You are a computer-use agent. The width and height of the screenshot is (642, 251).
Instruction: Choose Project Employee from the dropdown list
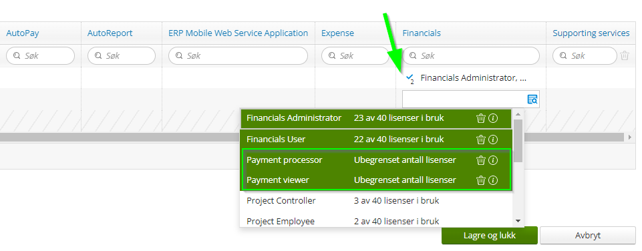[376, 222]
